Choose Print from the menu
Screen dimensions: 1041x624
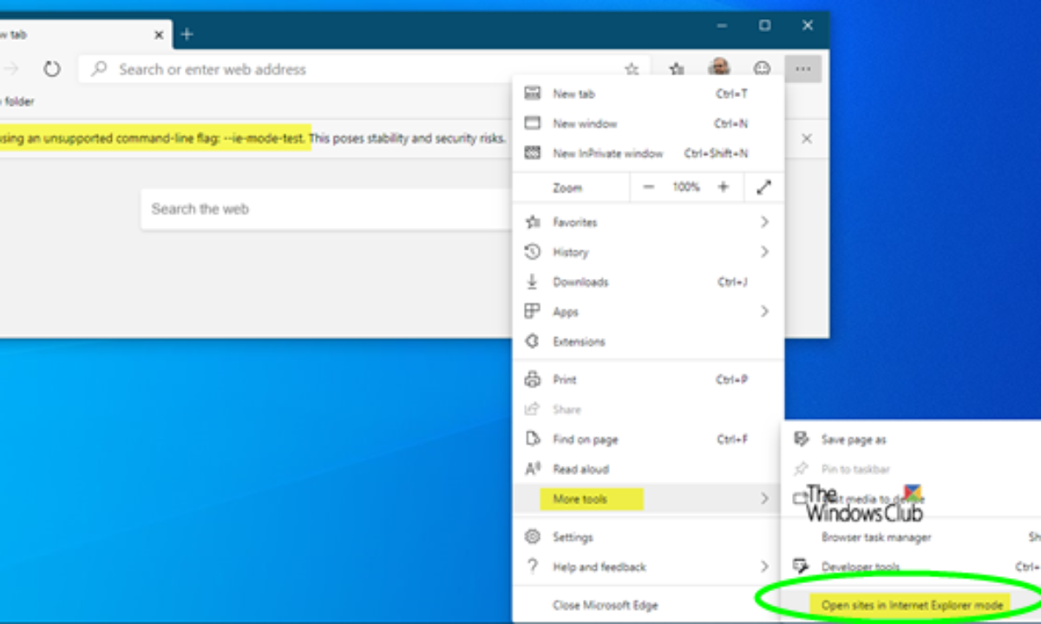(x=649, y=380)
